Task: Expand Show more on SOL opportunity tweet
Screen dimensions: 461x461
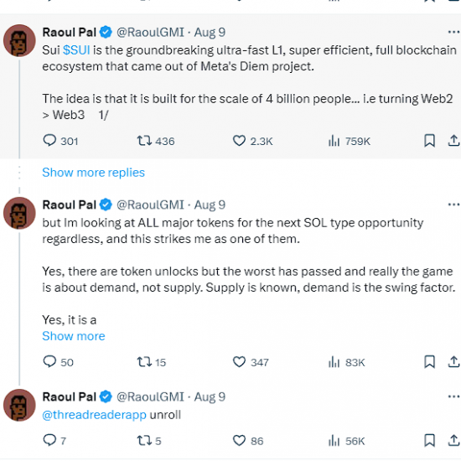Action: [x=74, y=336]
